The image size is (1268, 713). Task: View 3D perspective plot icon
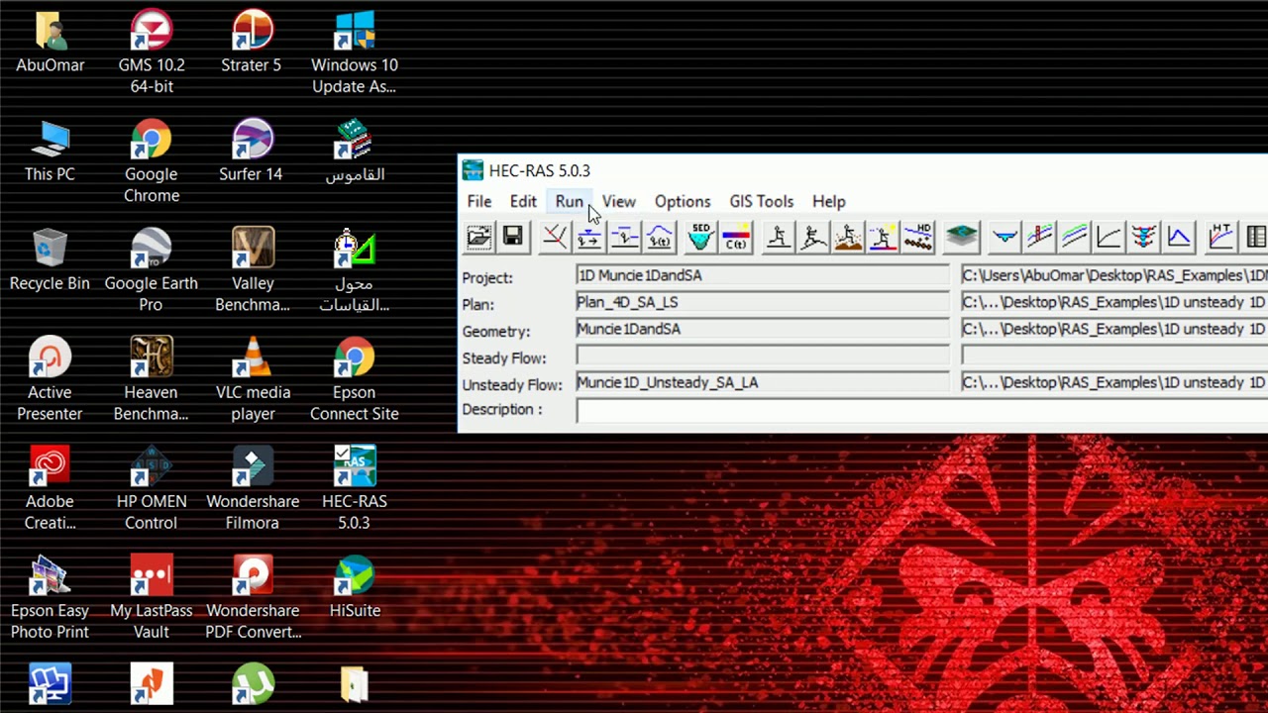(x=1143, y=237)
